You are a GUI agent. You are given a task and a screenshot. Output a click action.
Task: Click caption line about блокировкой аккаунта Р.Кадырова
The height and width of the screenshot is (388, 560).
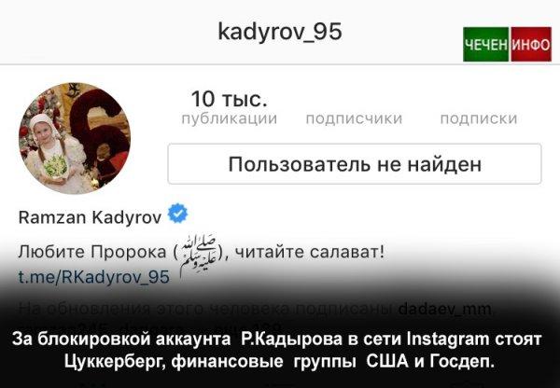(277, 339)
